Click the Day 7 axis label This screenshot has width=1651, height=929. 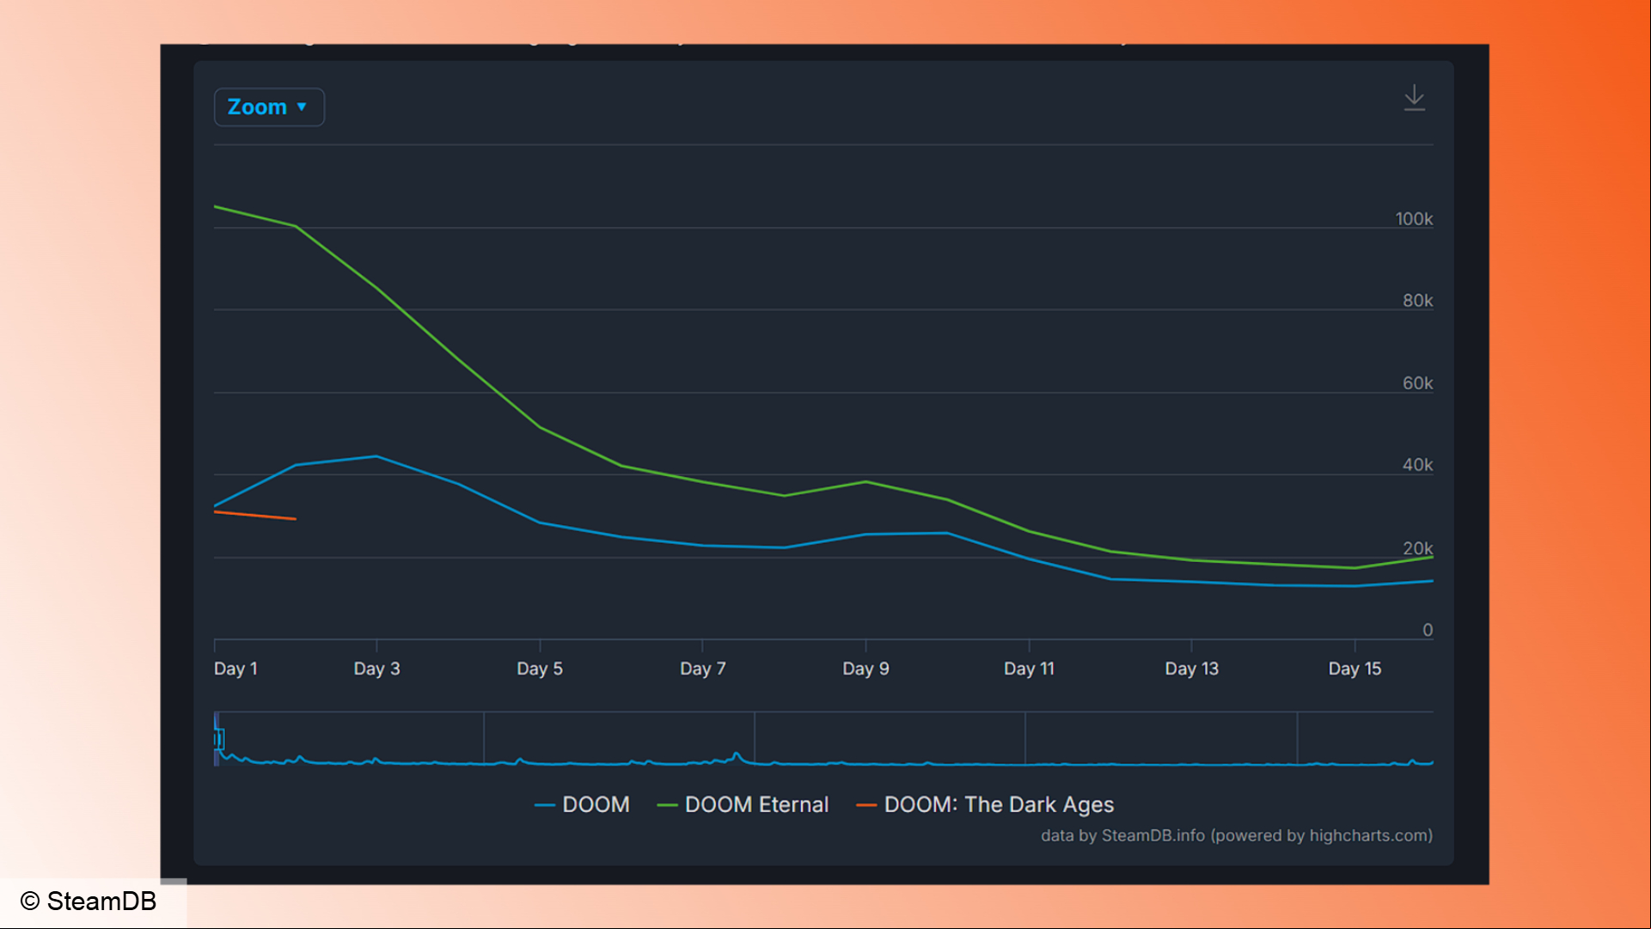[703, 669]
